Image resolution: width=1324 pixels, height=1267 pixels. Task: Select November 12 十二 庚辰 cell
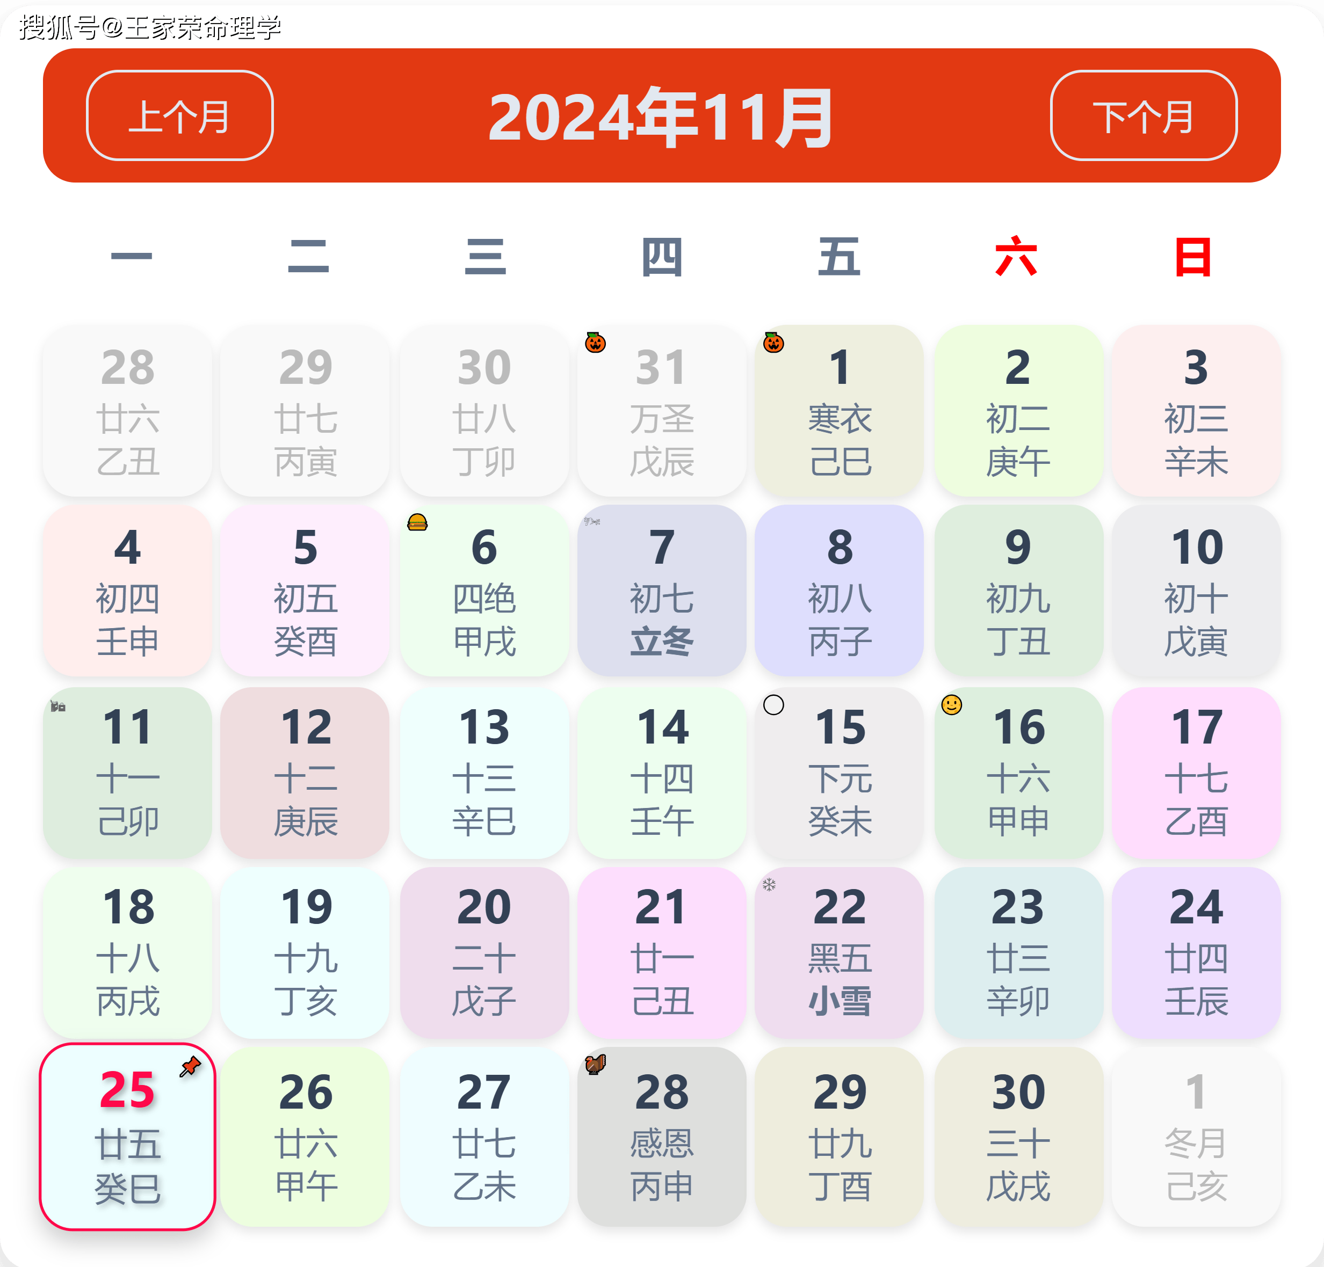click(305, 773)
